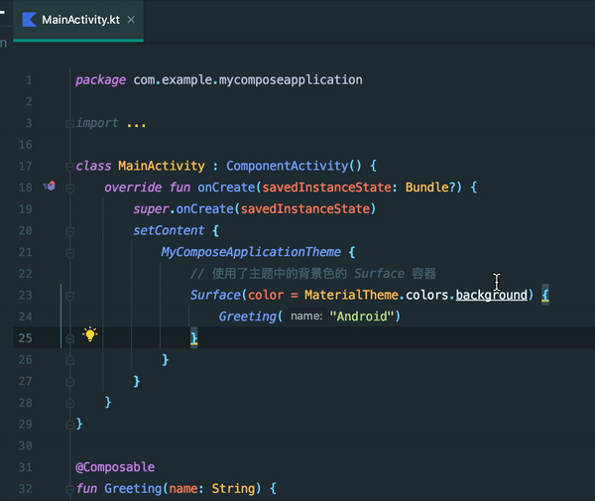Click the MainActivity class name
This screenshot has height=501, width=595.
tap(162, 167)
